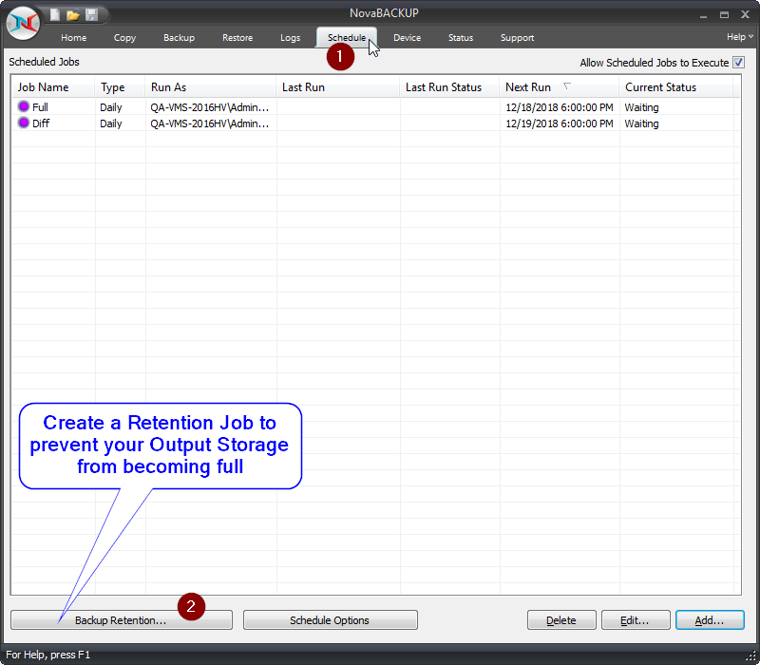Select the Restore tab
Viewport: 760px width, 665px height.
237,38
